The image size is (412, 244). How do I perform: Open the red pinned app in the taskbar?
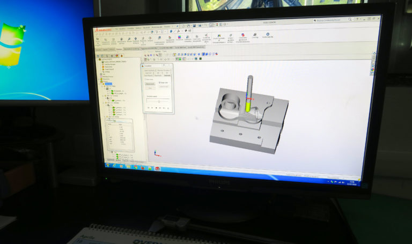157,169
